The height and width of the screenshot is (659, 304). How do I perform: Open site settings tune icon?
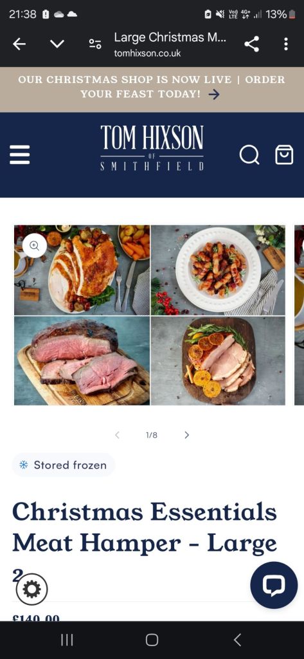click(x=95, y=44)
